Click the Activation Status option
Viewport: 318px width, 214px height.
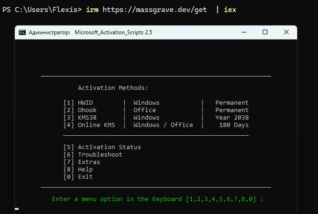102,147
